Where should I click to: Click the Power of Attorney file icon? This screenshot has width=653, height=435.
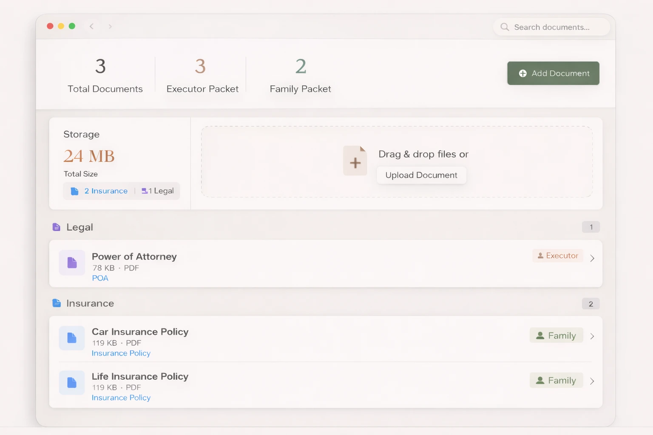[71, 263]
